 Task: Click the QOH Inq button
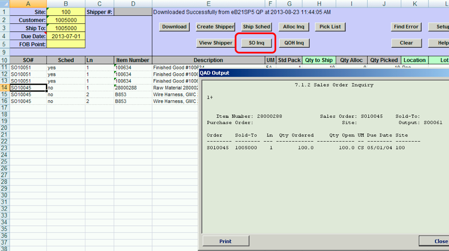pyautogui.click(x=293, y=43)
